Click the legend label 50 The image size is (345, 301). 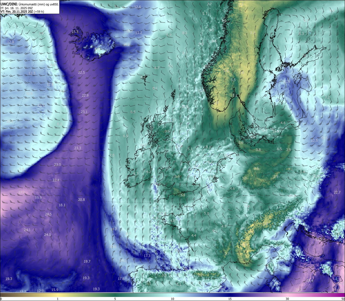tap(343, 299)
